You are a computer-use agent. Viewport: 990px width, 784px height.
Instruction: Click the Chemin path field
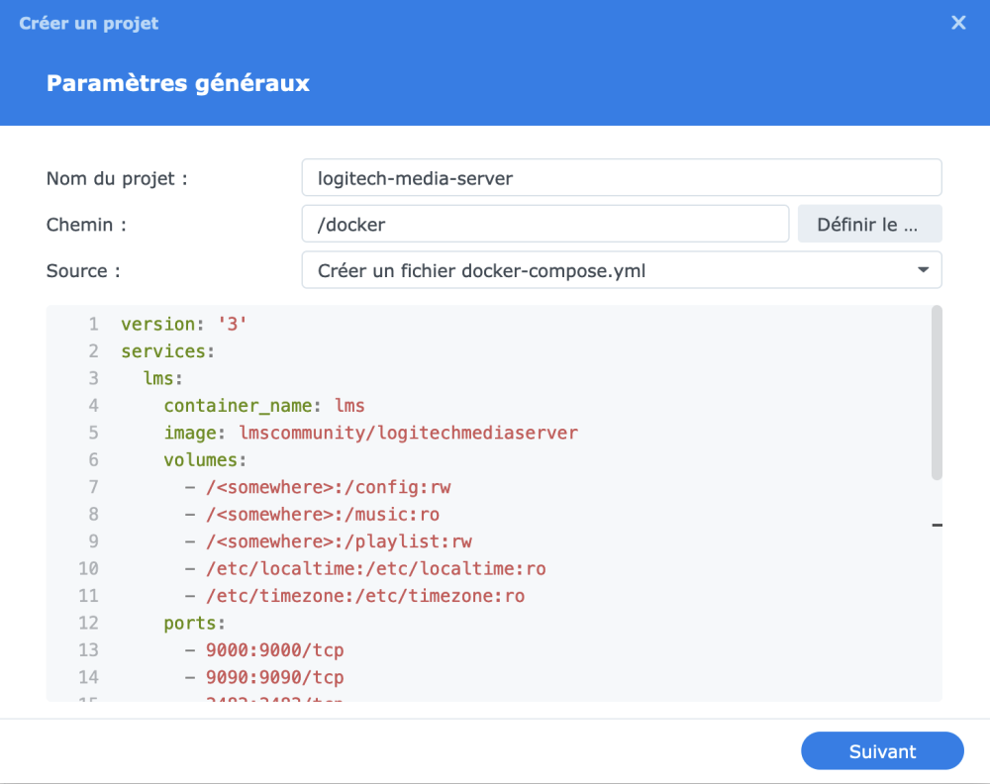544,225
